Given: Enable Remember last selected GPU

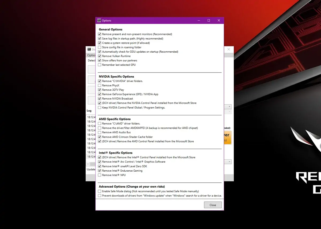Looking at the screenshot, I should coord(100,65).
